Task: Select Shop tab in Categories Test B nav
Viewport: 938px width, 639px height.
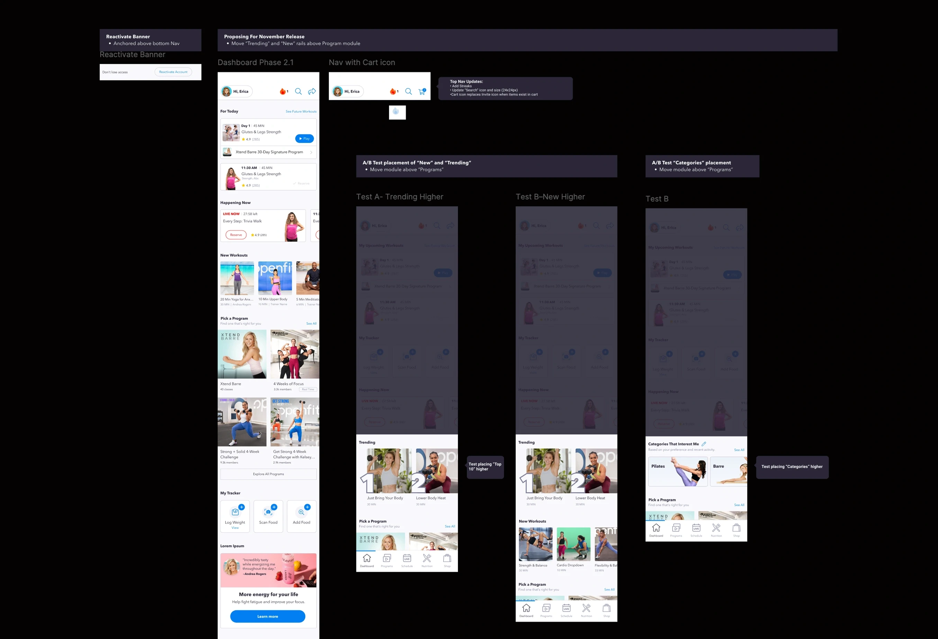Action: click(x=736, y=530)
